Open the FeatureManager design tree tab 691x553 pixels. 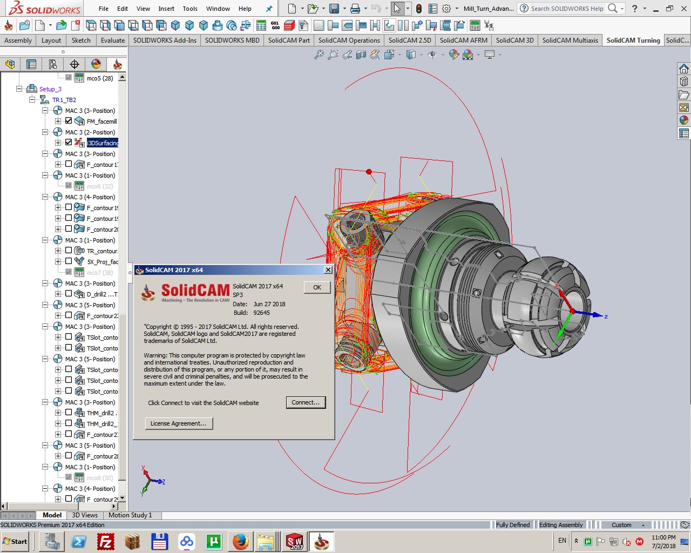[10, 64]
